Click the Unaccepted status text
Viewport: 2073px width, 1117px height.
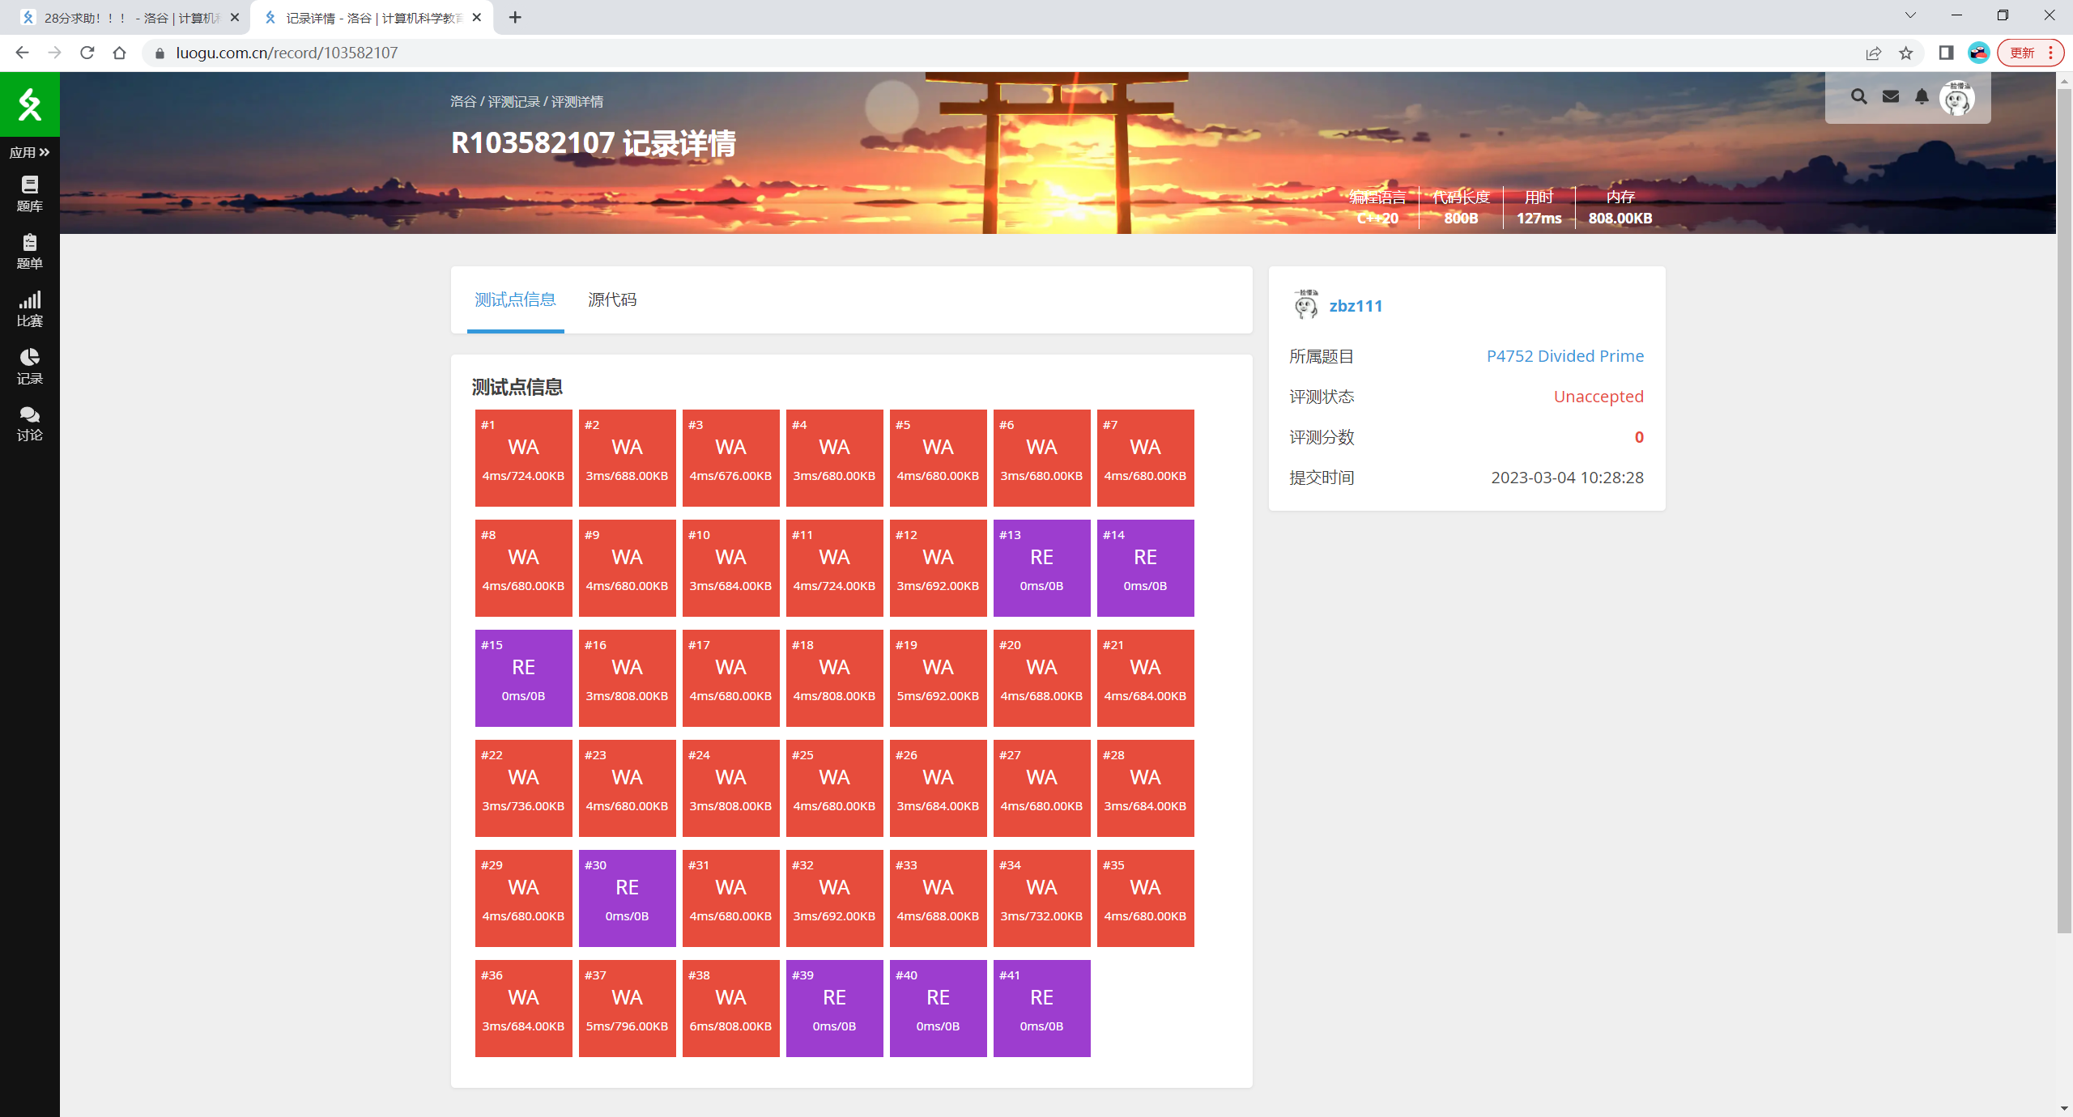tap(1598, 397)
